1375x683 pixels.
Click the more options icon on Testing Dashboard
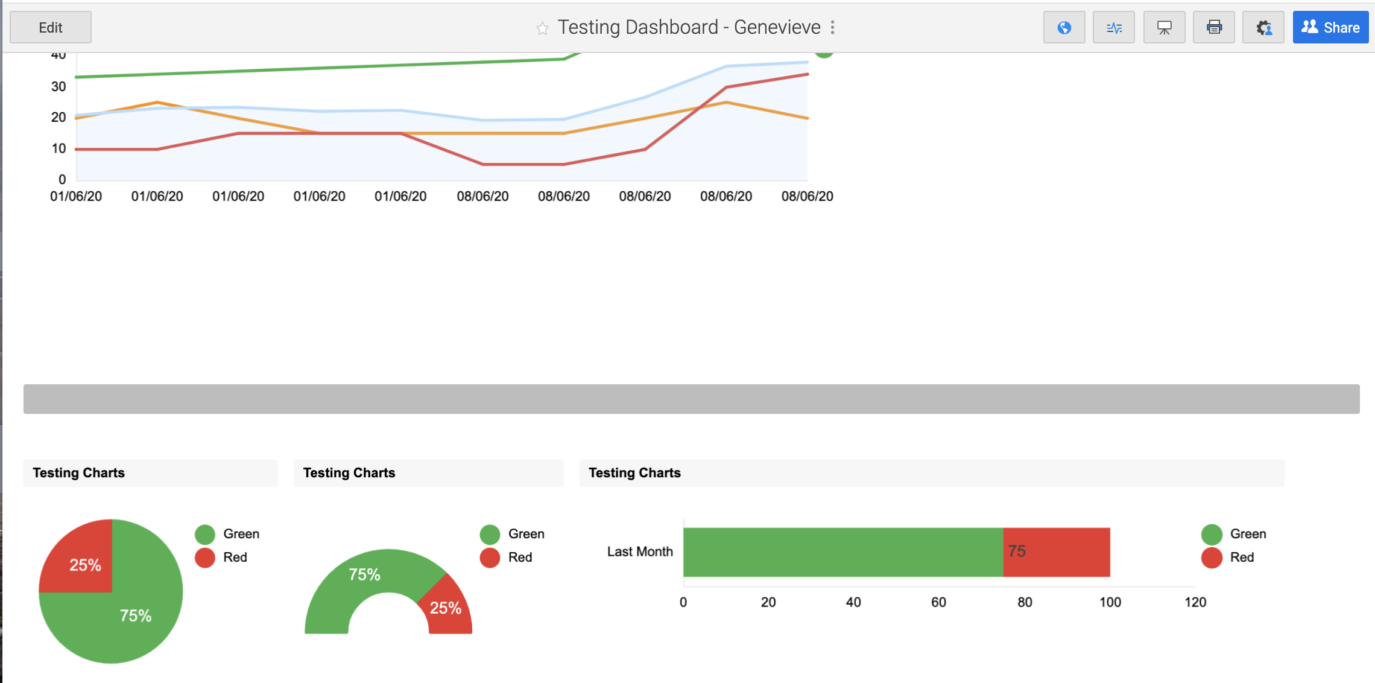[835, 27]
